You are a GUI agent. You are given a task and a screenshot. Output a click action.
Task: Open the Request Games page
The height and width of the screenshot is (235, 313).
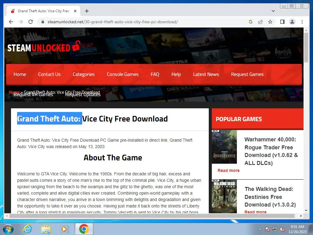point(247,74)
